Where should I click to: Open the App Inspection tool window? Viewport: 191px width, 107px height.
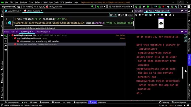coord(80,102)
